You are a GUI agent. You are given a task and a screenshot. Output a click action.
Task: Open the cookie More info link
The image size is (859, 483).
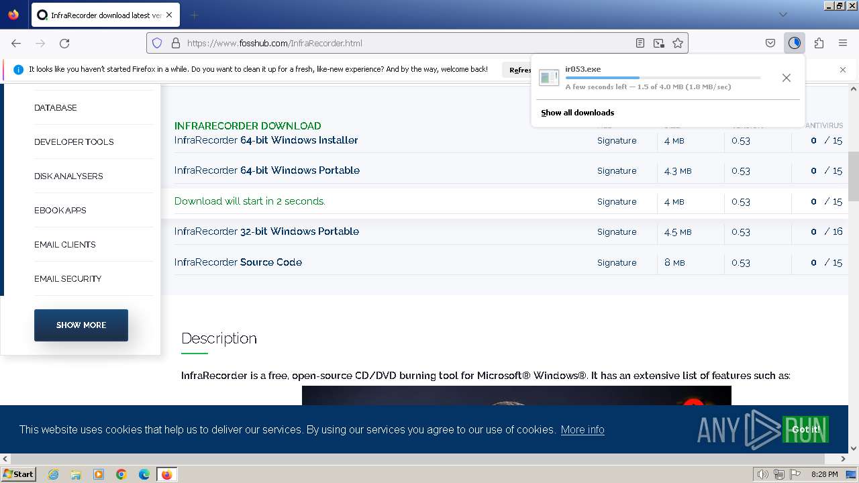tap(583, 429)
